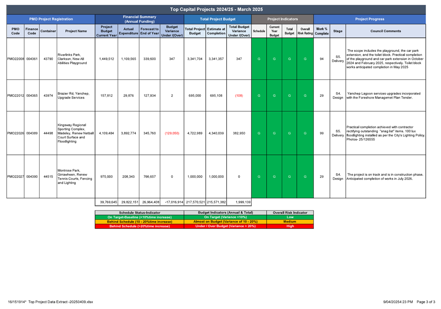Select the project budget value "157,812"
This screenshot has height=309, width=441.
pyautogui.click(x=107, y=95)
